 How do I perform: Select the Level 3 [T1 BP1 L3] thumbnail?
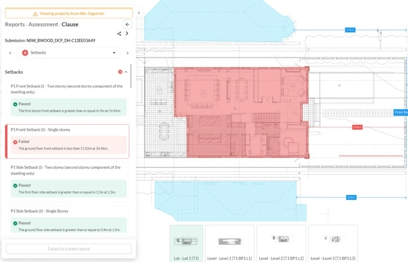tap(333, 244)
